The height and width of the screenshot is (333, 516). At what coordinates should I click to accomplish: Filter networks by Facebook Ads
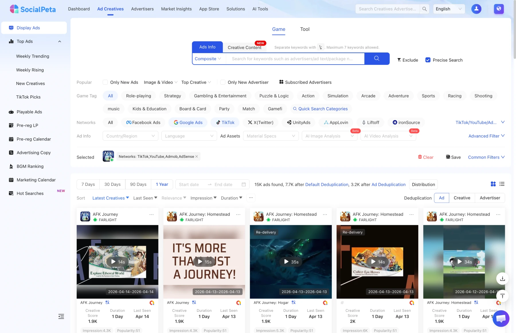click(143, 122)
